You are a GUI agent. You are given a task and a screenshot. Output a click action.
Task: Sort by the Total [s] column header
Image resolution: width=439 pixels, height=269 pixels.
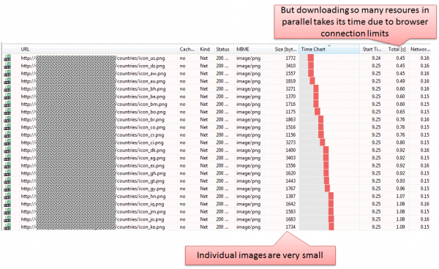(x=396, y=49)
